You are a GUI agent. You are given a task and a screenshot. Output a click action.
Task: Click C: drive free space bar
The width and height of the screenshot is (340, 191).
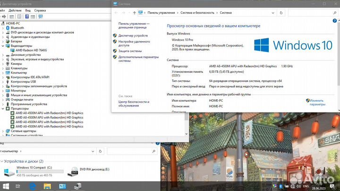(x=40, y=172)
